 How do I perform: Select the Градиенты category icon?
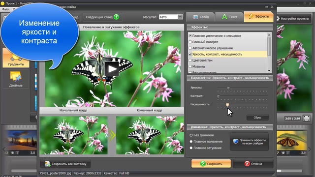tap(16, 58)
